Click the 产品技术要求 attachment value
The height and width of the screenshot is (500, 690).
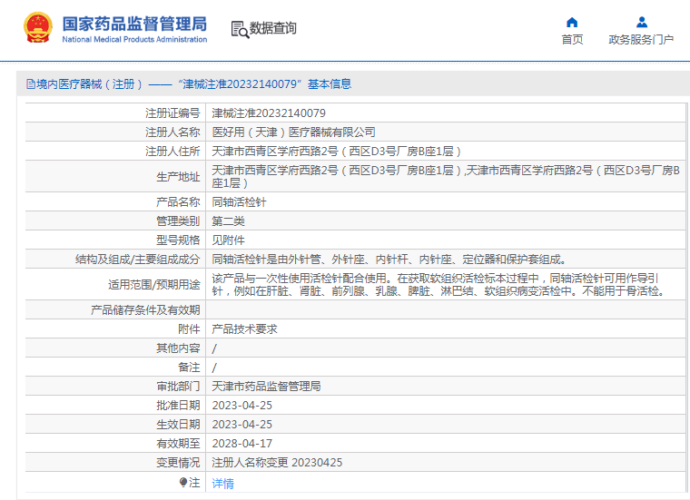[x=245, y=329]
